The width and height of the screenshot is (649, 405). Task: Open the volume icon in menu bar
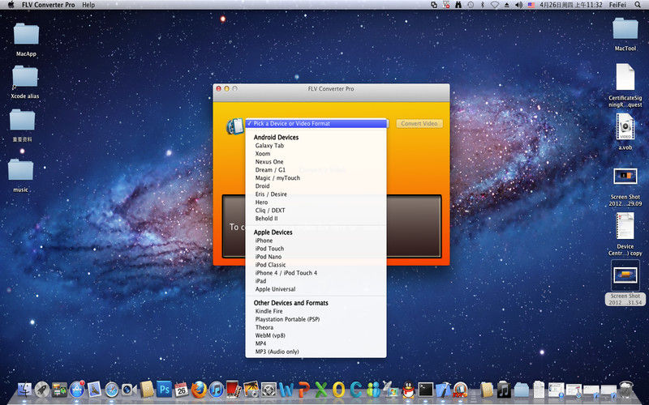tap(518, 5)
